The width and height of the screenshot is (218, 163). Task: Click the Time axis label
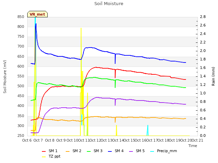193,146
